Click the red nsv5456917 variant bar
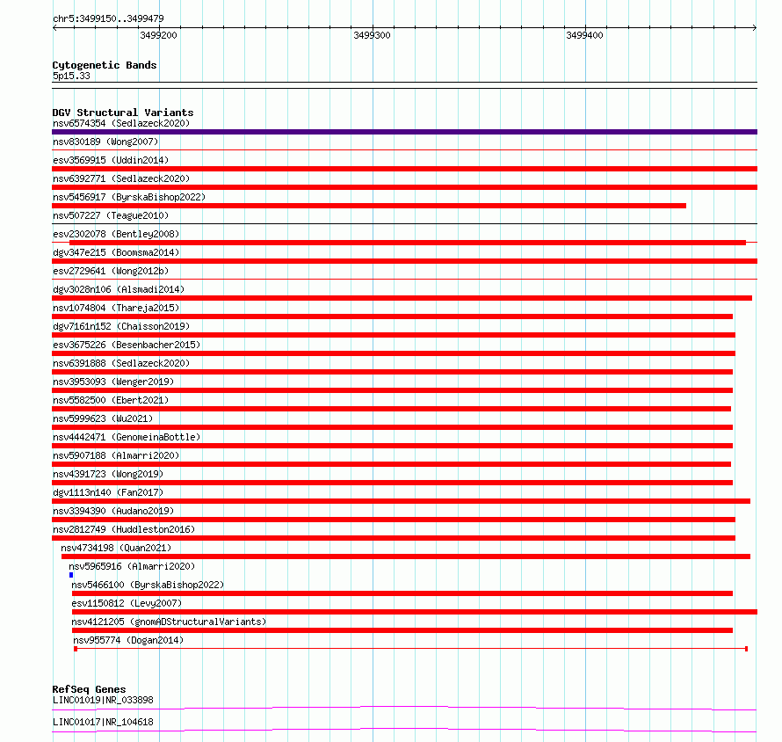The image size is (782, 742). [x=369, y=206]
